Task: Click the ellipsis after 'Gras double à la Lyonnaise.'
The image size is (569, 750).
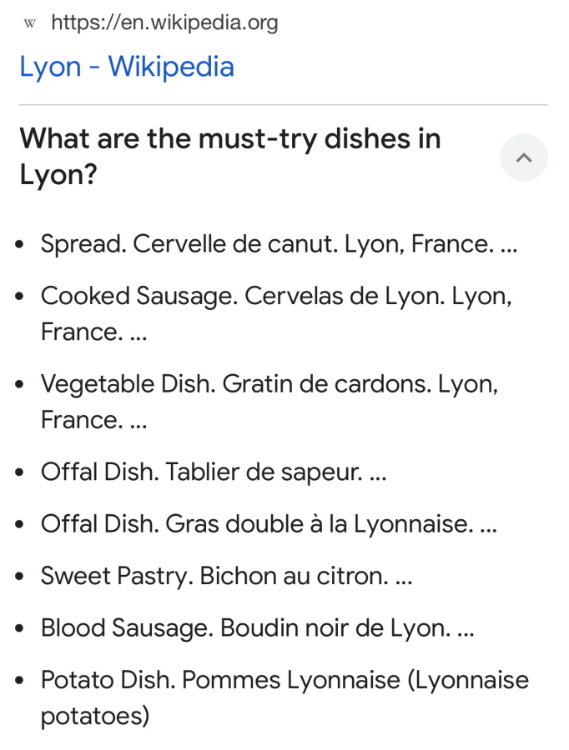Action: pyautogui.click(x=489, y=528)
